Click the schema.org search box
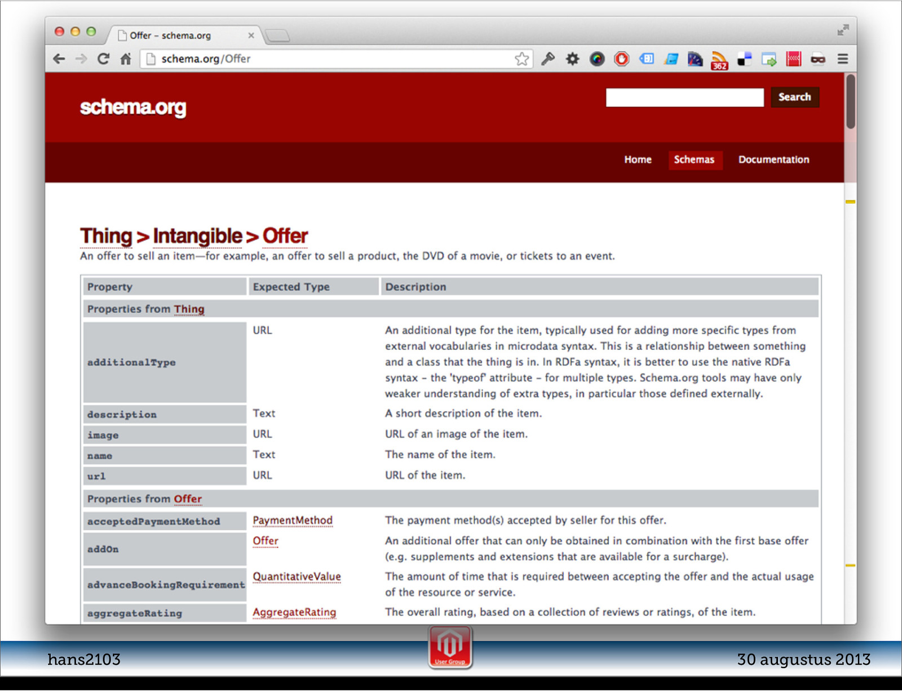 [684, 97]
